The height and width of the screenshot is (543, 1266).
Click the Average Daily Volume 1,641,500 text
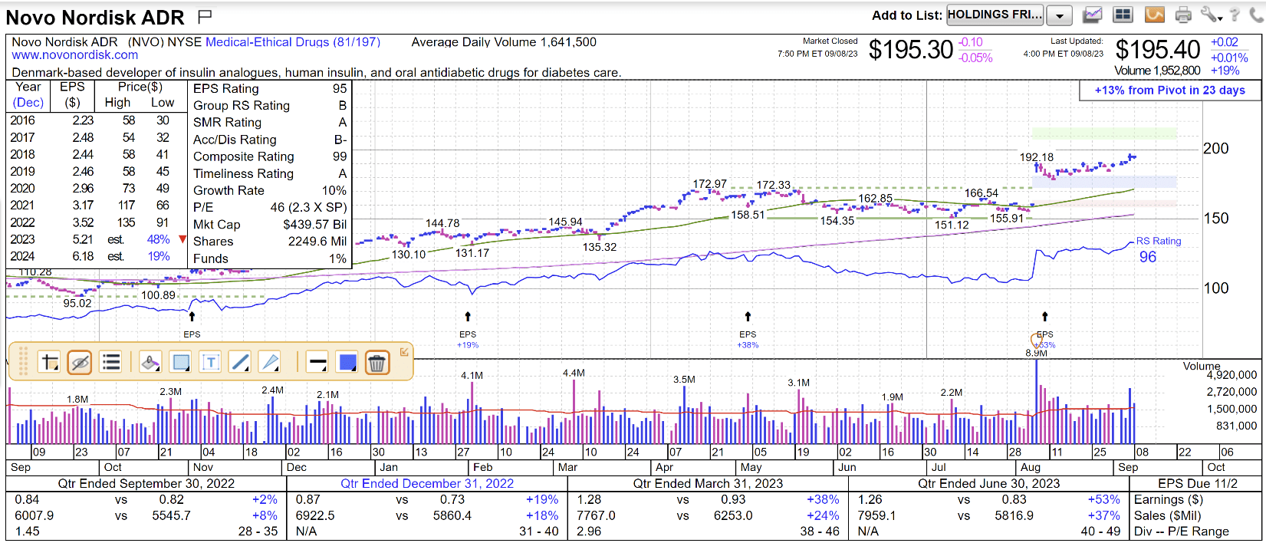point(504,42)
